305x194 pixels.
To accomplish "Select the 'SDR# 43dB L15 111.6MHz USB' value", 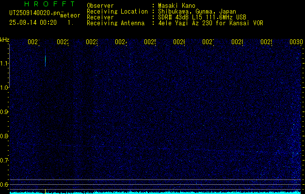I will 202,17.
